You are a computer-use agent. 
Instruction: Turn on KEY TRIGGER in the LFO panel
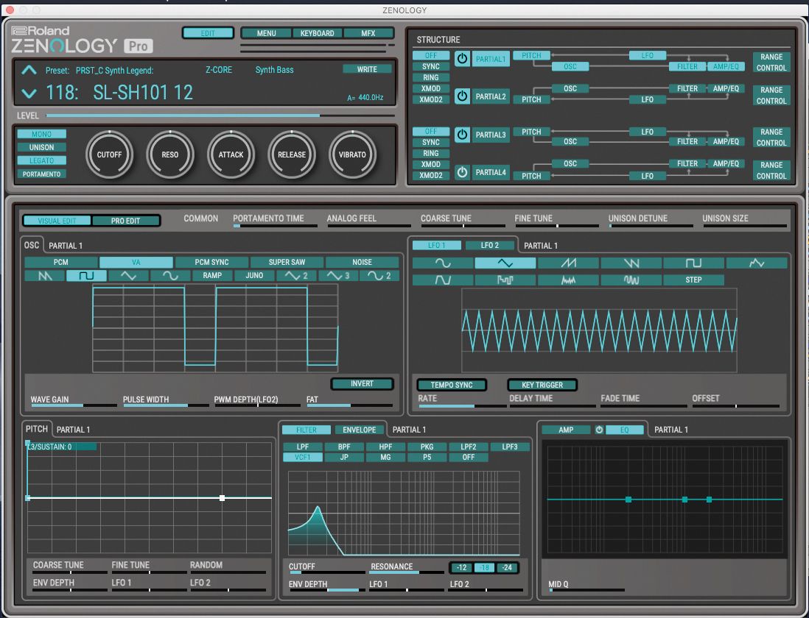coord(542,385)
